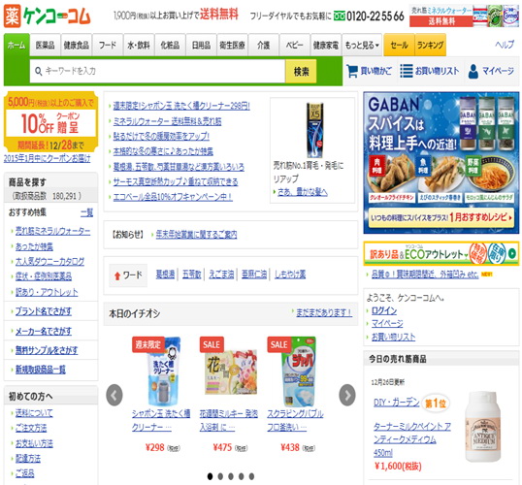Focus the keyword search input field

click(157, 71)
